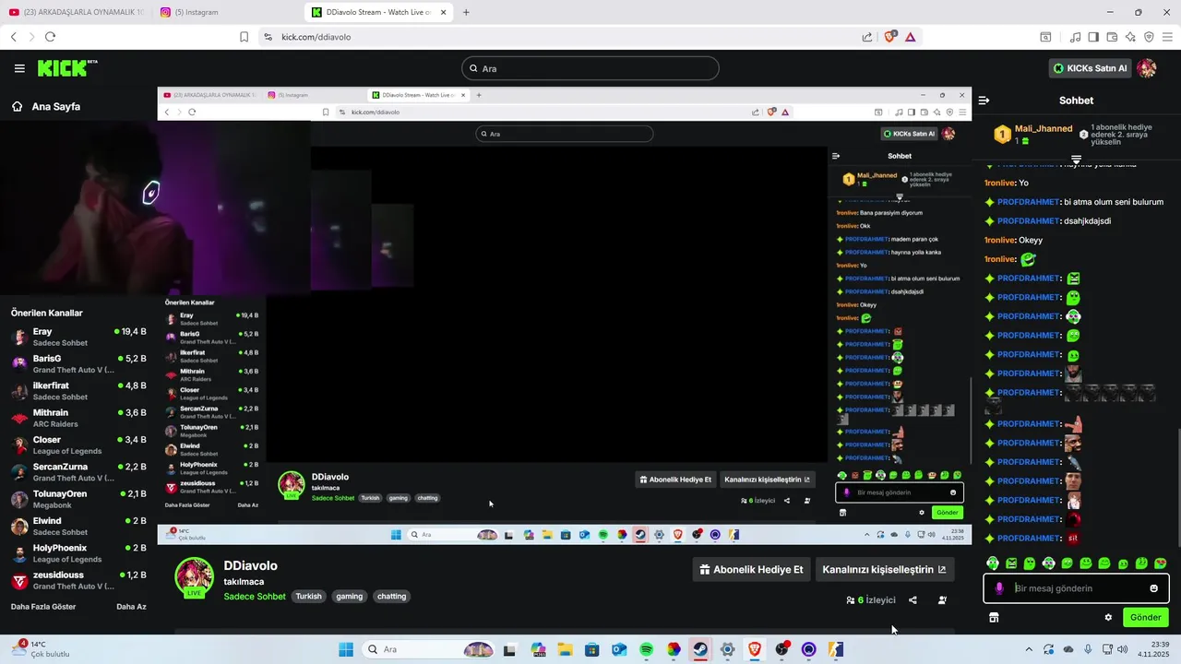Go to Ana Sayfa home link
1181x664 pixels.
pos(46,106)
